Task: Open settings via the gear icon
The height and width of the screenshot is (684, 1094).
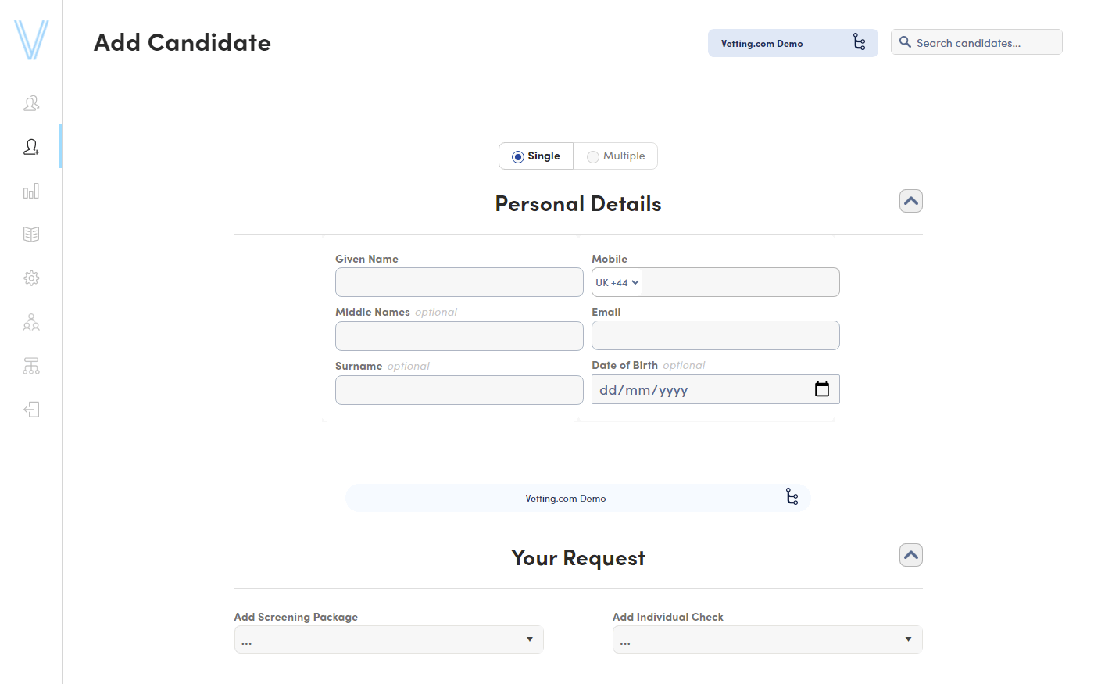Action: [x=31, y=278]
